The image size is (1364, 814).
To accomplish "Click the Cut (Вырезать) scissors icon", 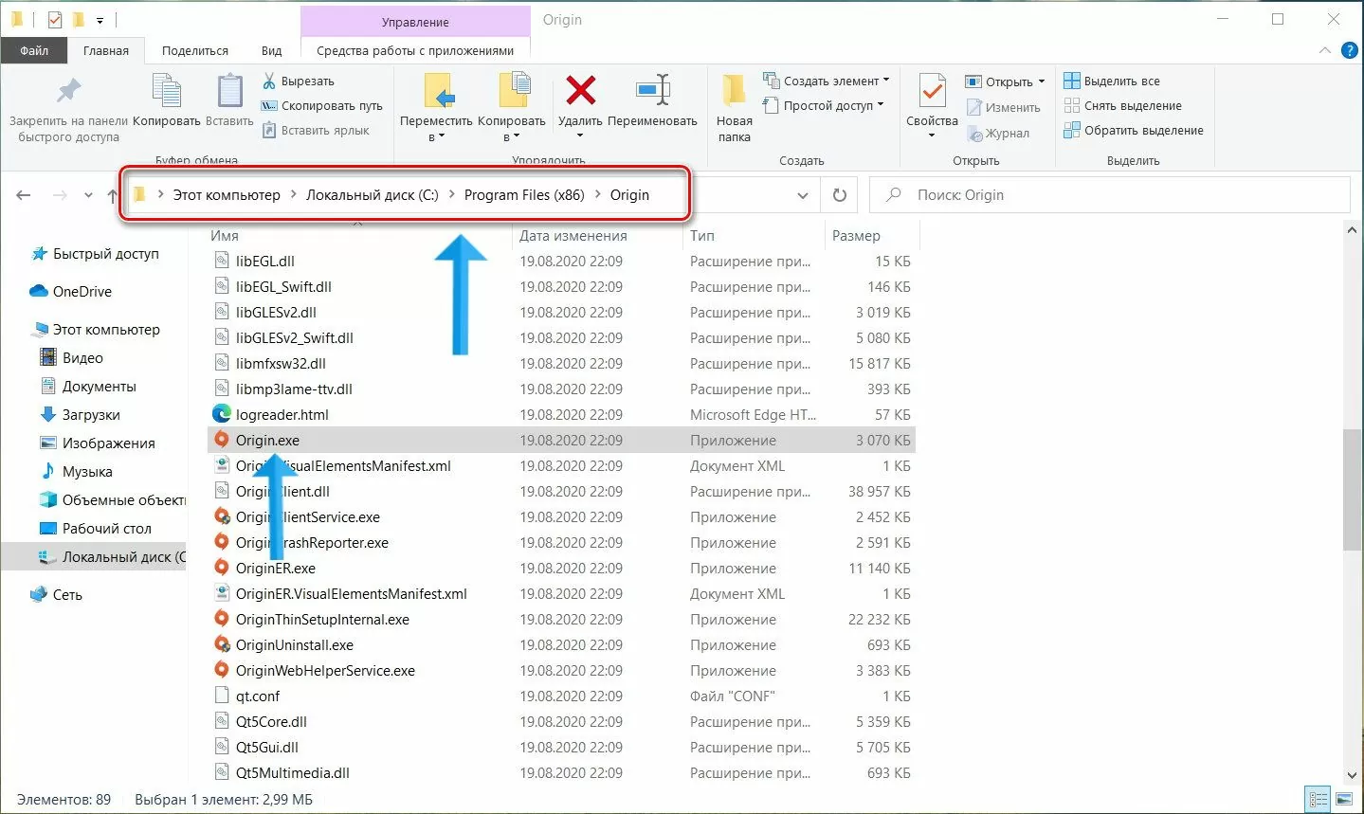I will [x=269, y=81].
